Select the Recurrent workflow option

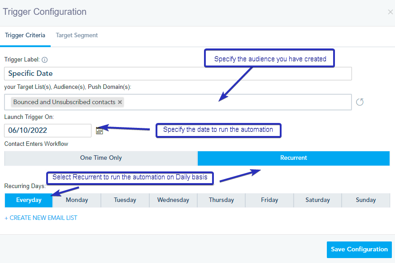click(294, 158)
